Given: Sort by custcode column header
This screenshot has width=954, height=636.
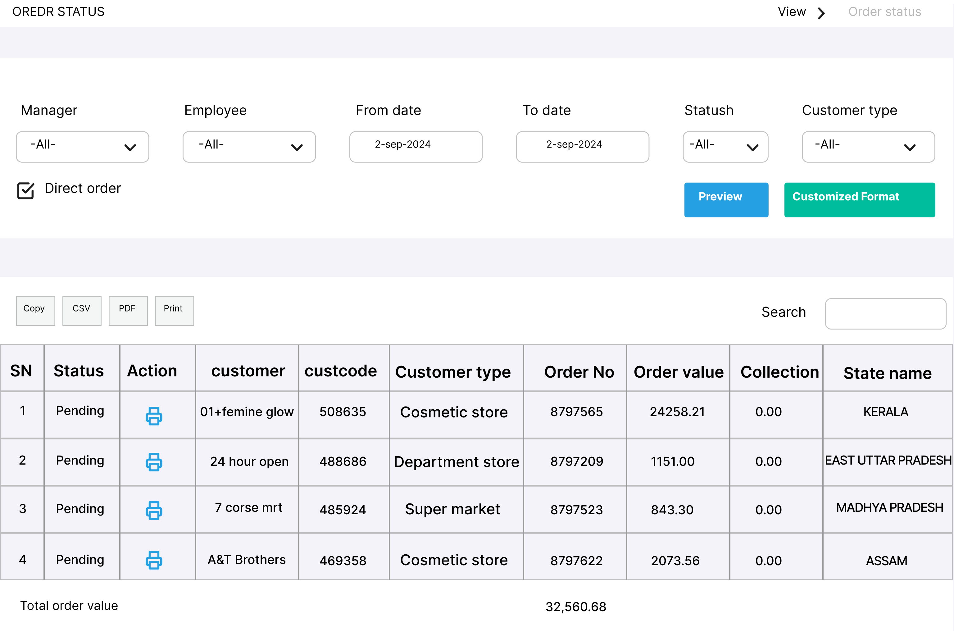Looking at the screenshot, I should tap(341, 371).
